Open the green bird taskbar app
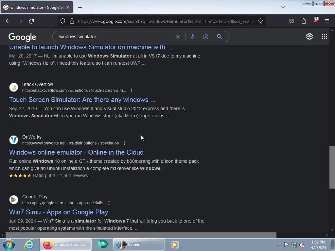 click(102, 244)
